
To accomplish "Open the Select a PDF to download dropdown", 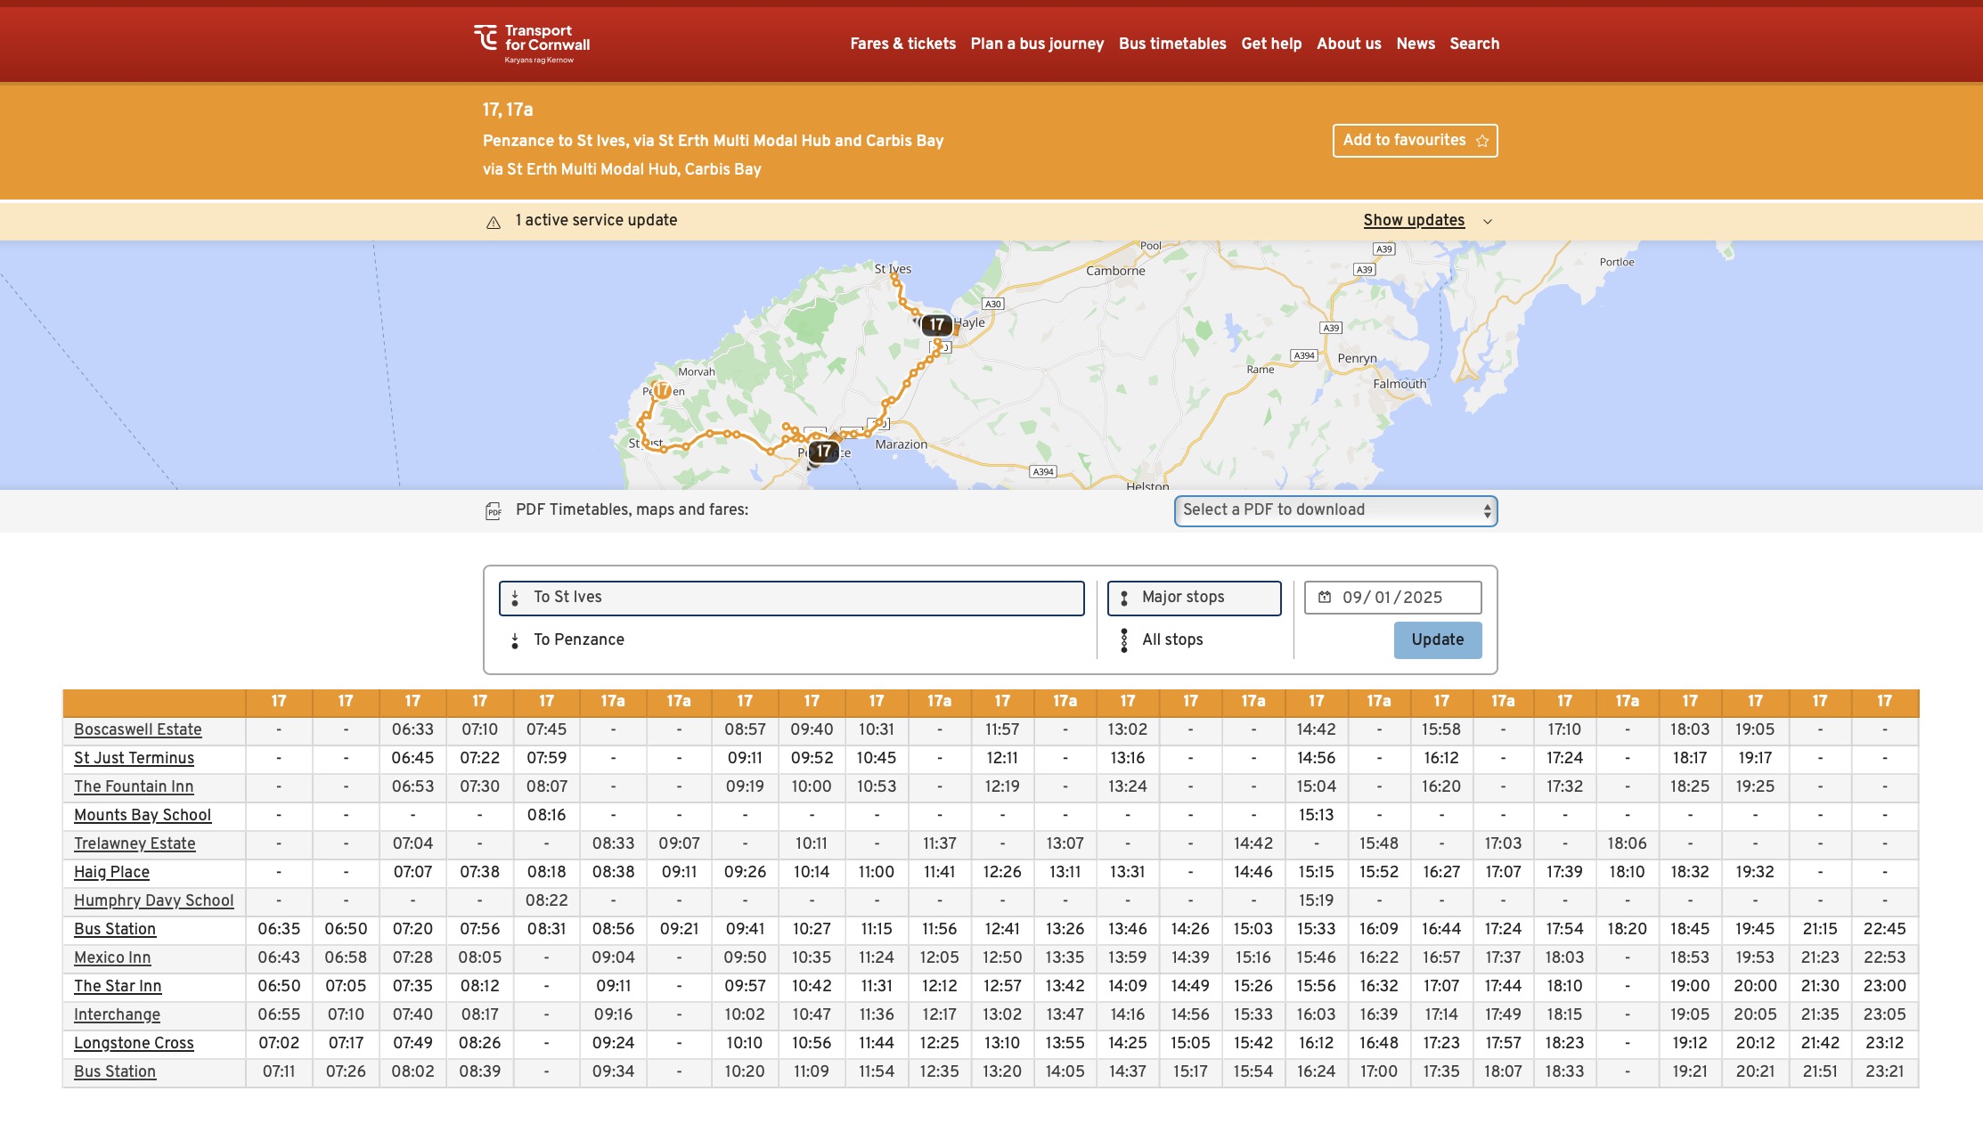I will pos(1334,510).
